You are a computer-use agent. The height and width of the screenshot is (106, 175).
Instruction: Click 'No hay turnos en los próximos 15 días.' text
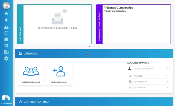pyautogui.click(x=57, y=28)
